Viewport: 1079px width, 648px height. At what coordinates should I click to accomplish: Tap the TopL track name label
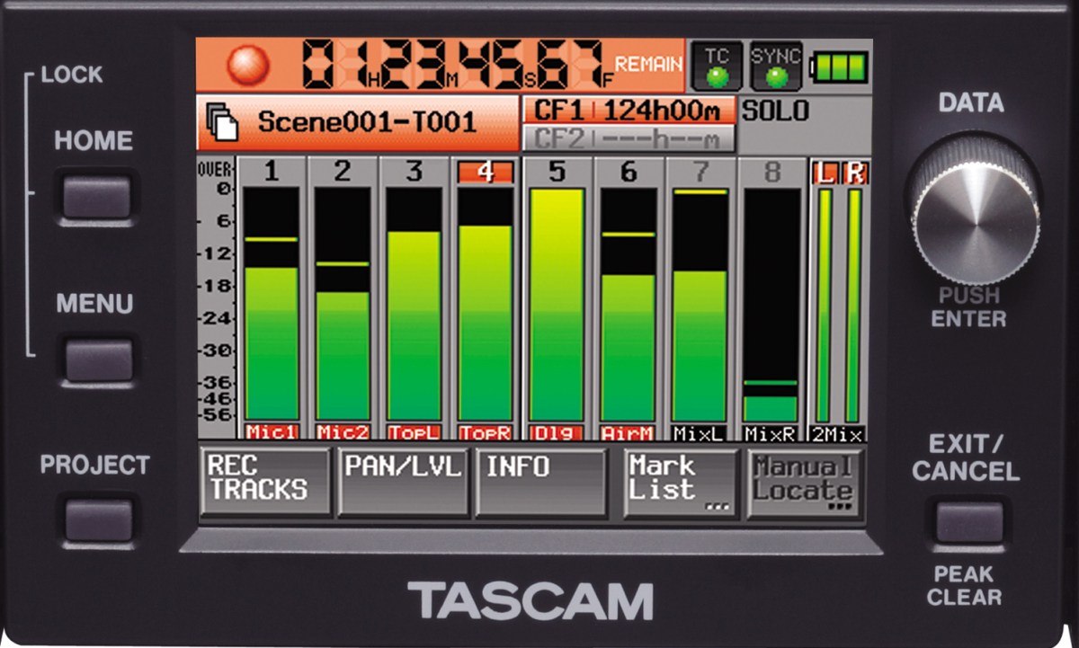click(x=414, y=432)
